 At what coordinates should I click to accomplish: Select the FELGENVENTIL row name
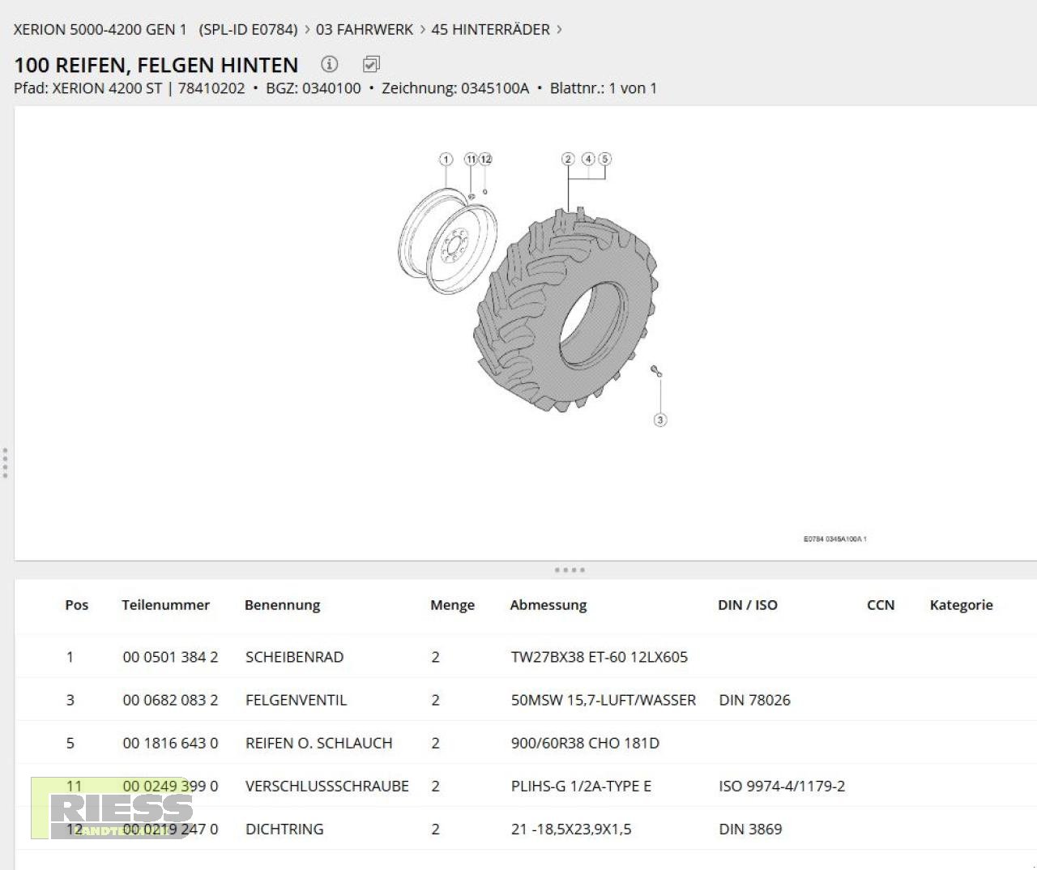point(296,700)
